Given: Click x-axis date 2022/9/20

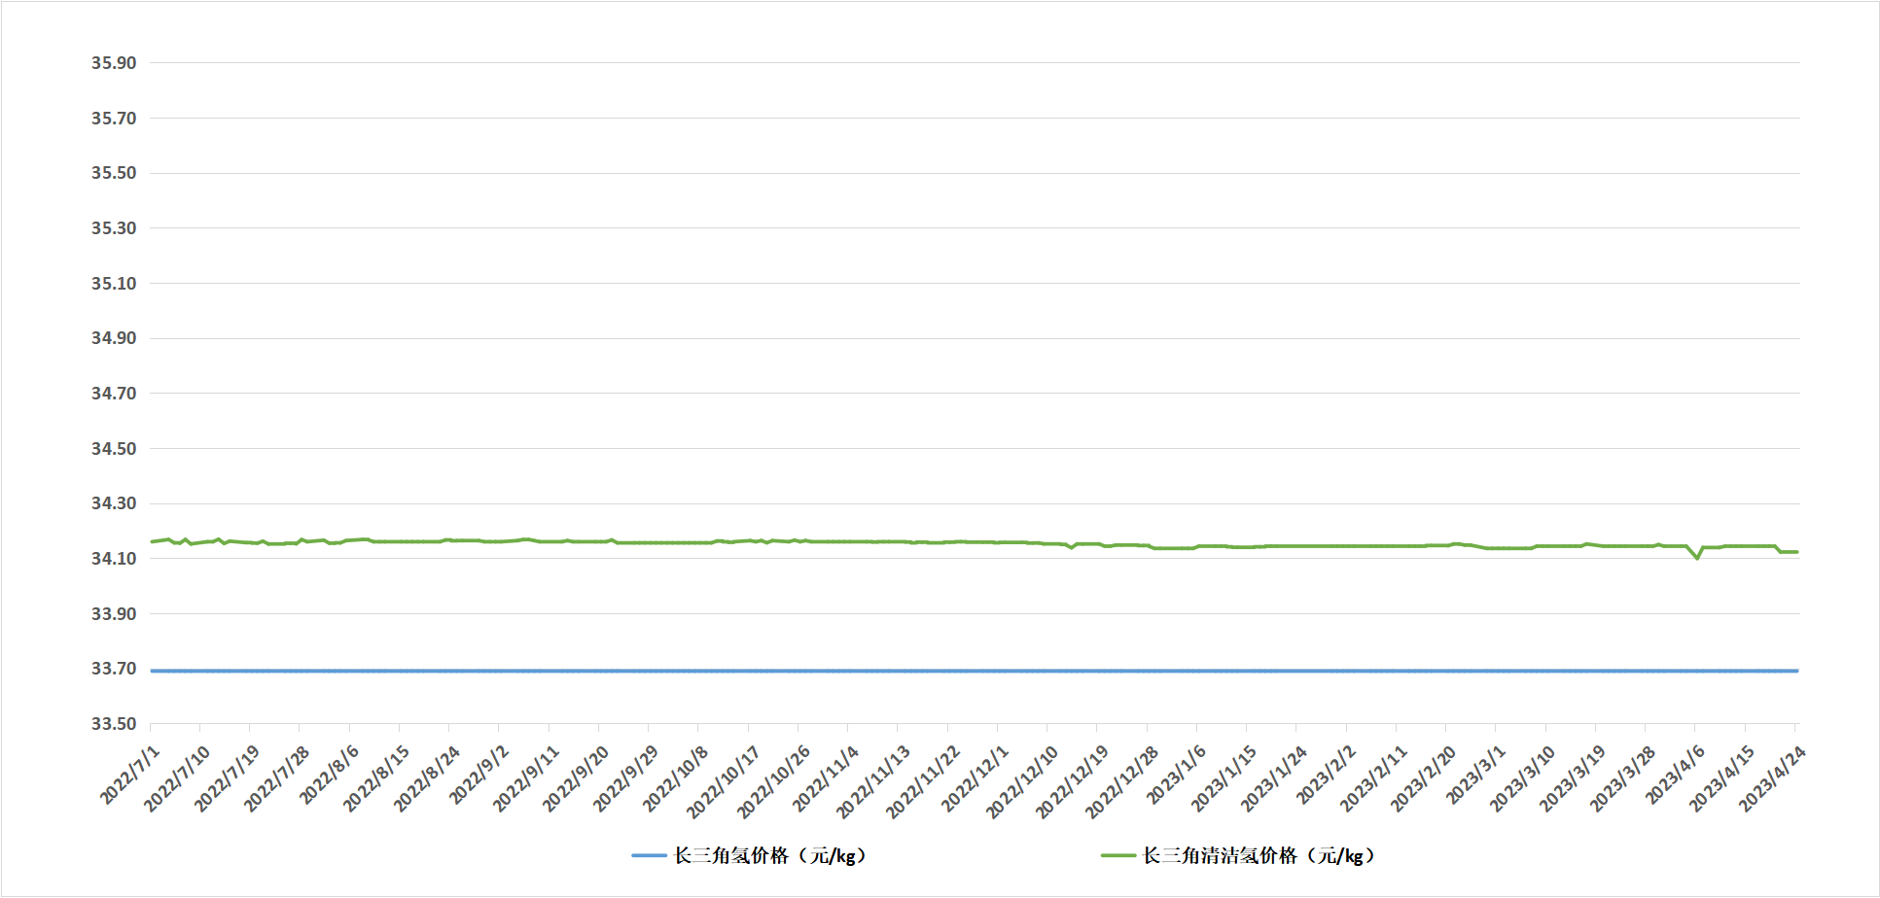Looking at the screenshot, I should [576, 779].
